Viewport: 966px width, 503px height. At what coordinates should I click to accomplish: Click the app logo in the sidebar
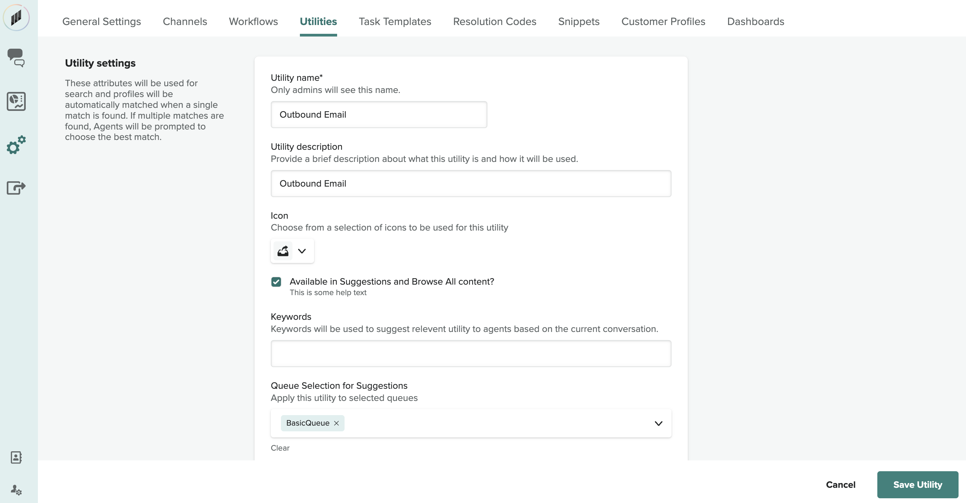pos(16,18)
